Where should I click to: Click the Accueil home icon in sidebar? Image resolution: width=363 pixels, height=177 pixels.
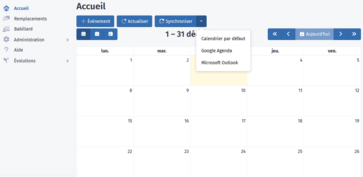point(6,8)
